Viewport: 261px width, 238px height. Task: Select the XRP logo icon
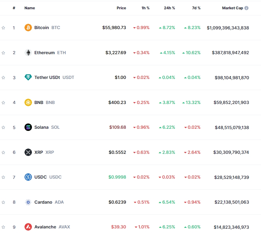28,152
